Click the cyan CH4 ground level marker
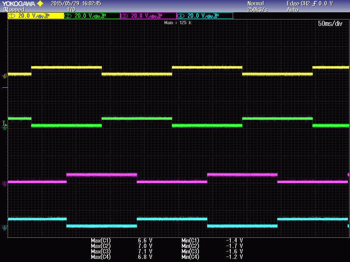This screenshot has height=262, width=350. [x=5, y=228]
